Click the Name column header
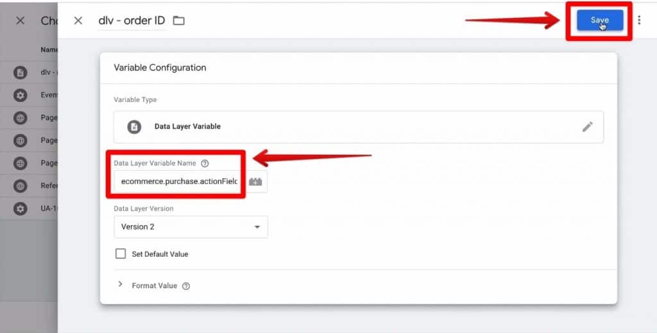This screenshot has width=657, height=333. click(x=49, y=49)
